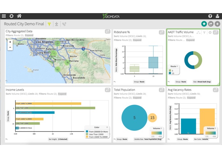Share the dashboard via share icon
This screenshot has width=222, height=158.
[211, 24]
